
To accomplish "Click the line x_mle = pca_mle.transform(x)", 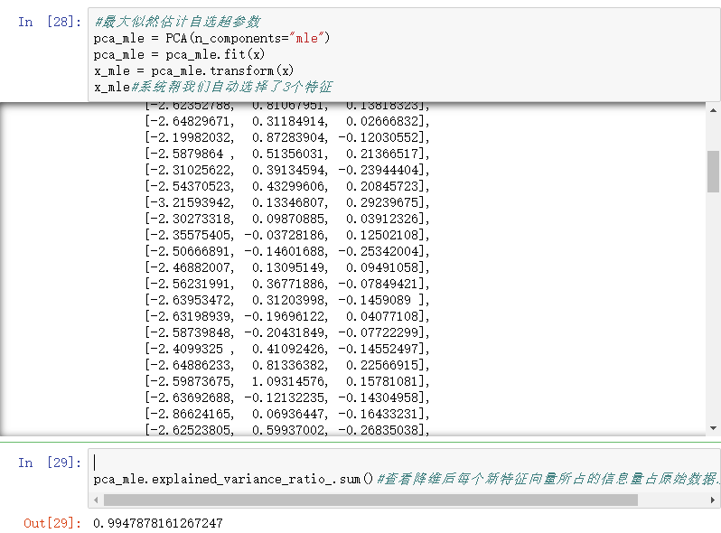I will coord(193,70).
